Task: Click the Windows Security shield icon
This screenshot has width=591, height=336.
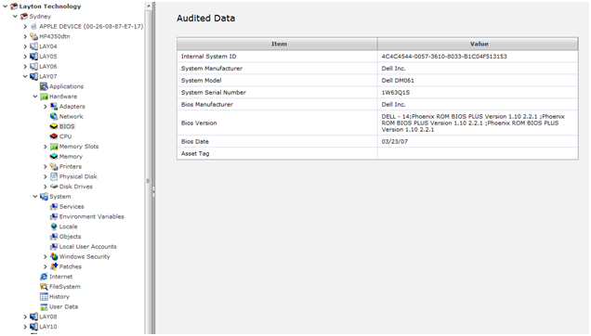Action: [x=54, y=256]
